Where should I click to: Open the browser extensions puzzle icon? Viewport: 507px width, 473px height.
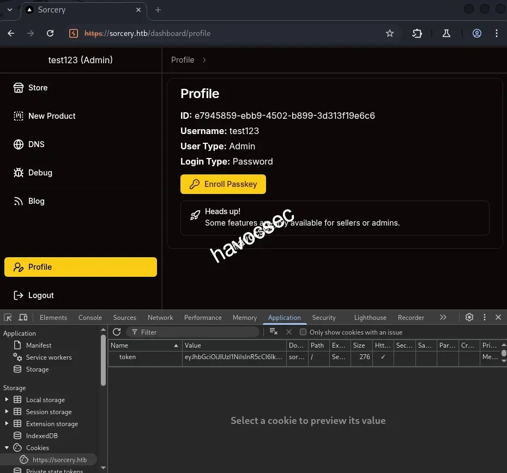click(x=417, y=33)
